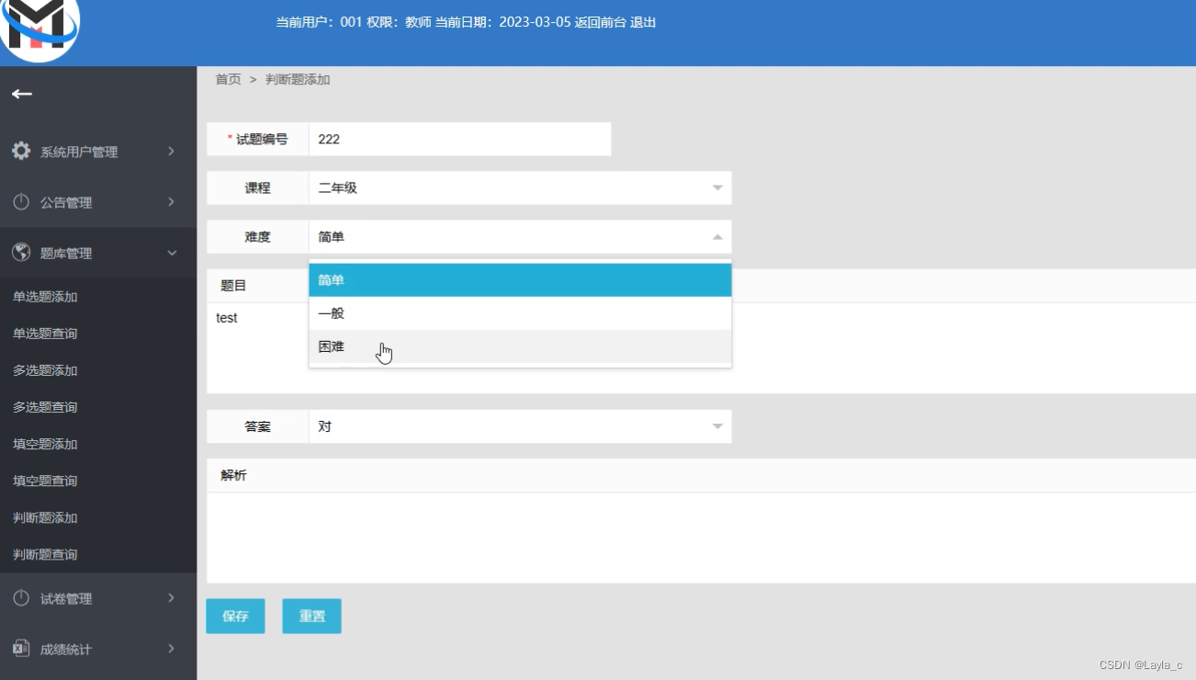1196x680 pixels.
Task: Click the power icon beside 试卷管理
Action: (21, 598)
